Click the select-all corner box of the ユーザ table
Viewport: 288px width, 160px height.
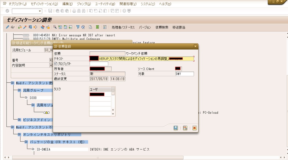coord(113,89)
